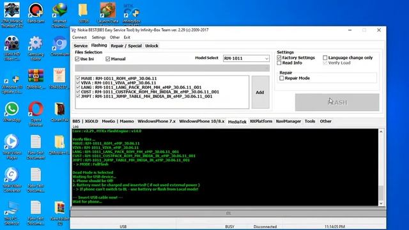Viewport: 409px width, 230px height.
Task: Open the Other menu in menu bar
Action: tap(114, 37)
